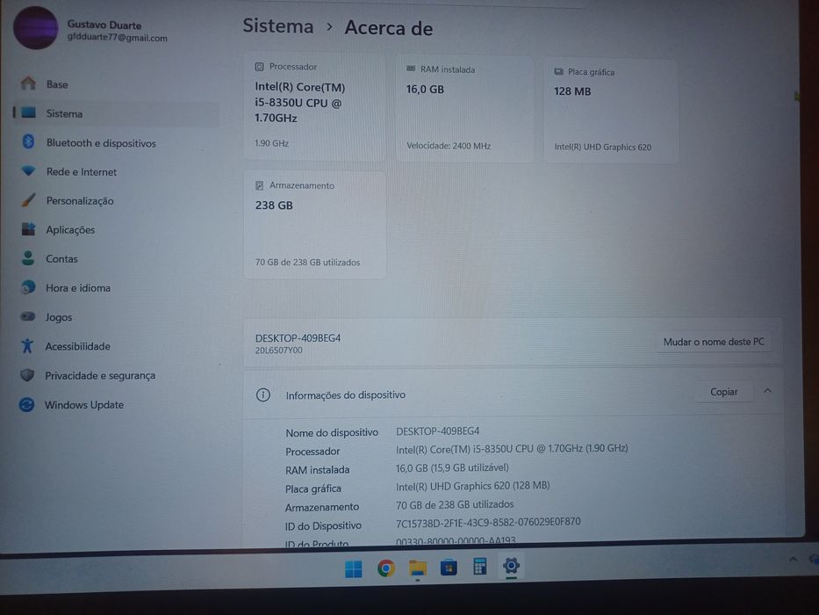Click the Placa gráfica card icon
819x615 pixels.
[558, 71]
